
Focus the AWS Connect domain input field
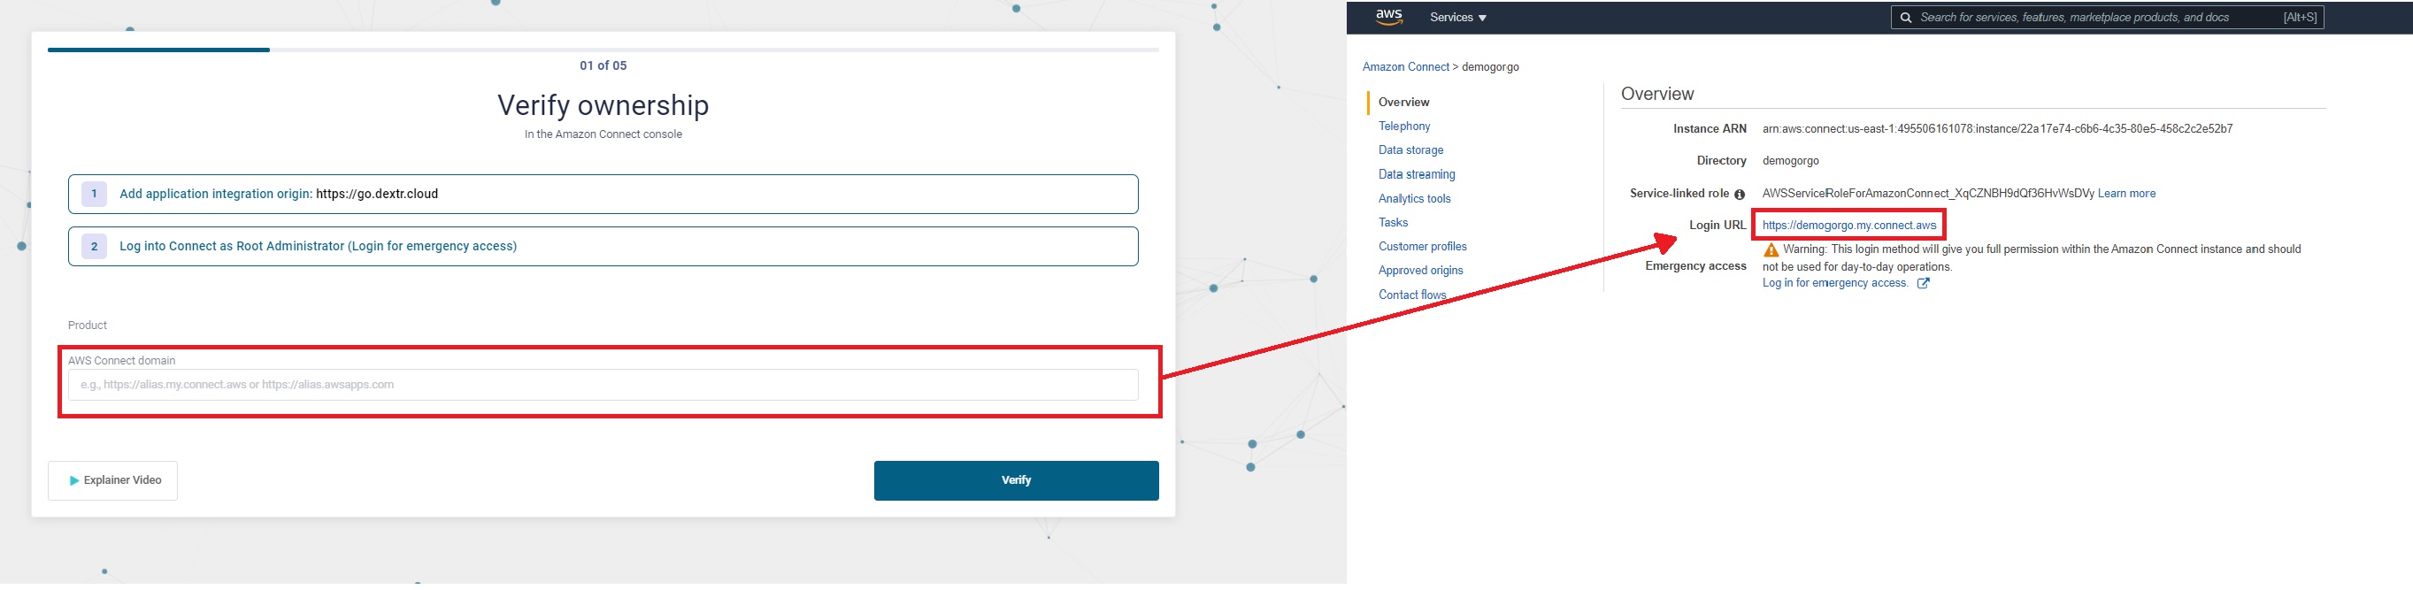click(603, 385)
